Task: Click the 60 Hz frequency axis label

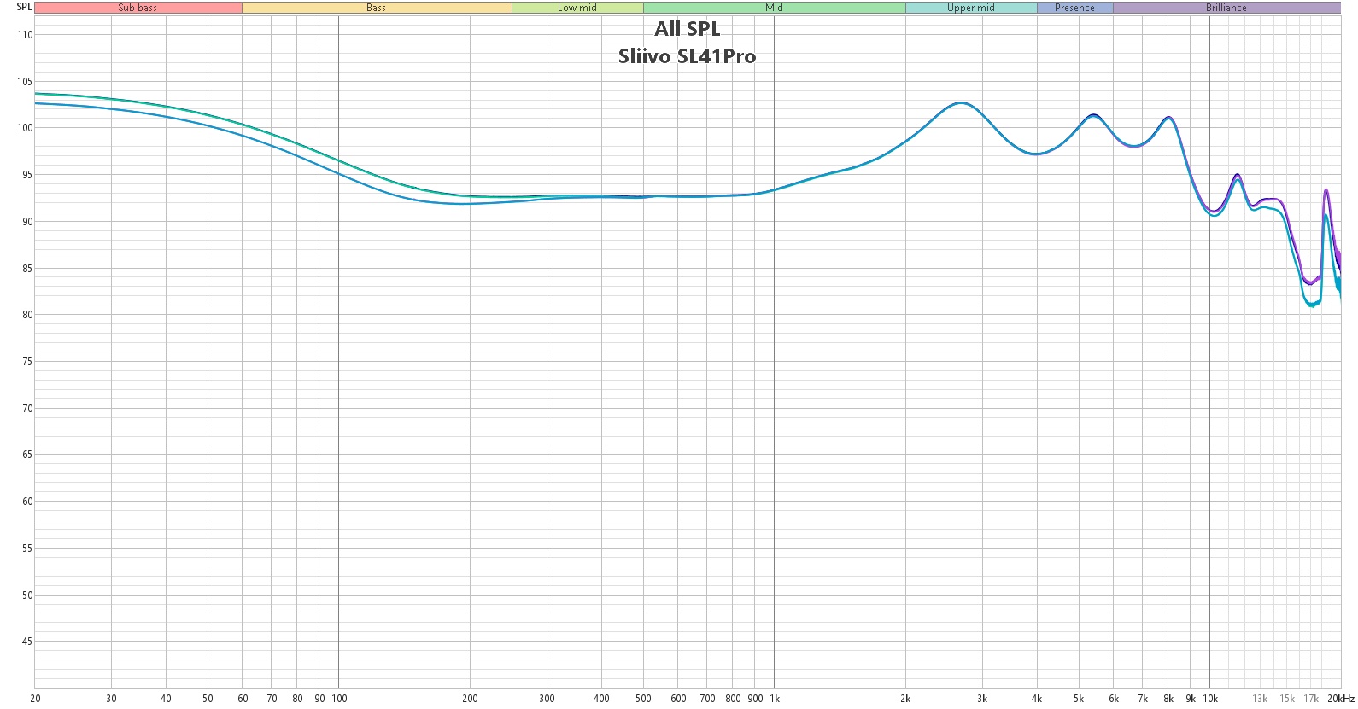Action: tap(243, 699)
